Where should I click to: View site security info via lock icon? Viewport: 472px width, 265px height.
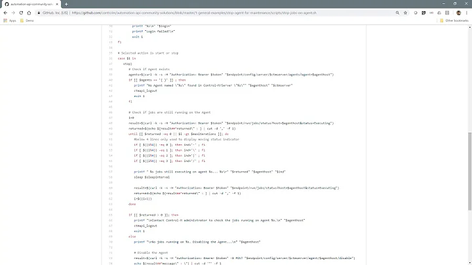pos(39,12)
